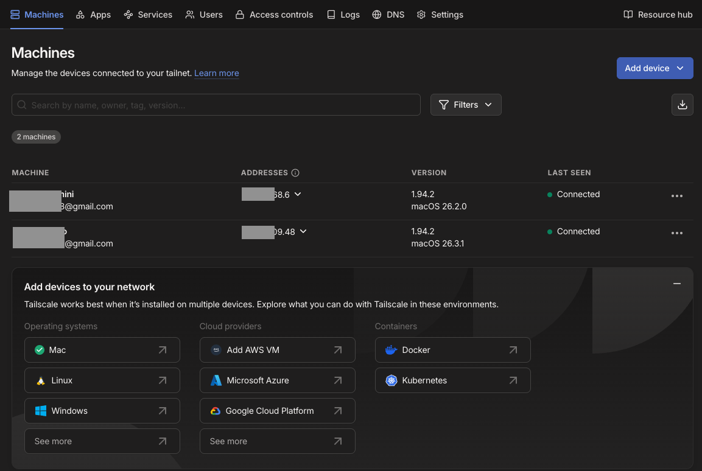Switch to the Apps tab
Viewport: 702px width, 471px height.
click(x=93, y=15)
